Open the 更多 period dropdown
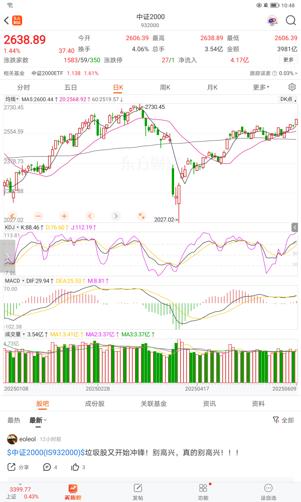The image size is (301, 502). pos(261,87)
